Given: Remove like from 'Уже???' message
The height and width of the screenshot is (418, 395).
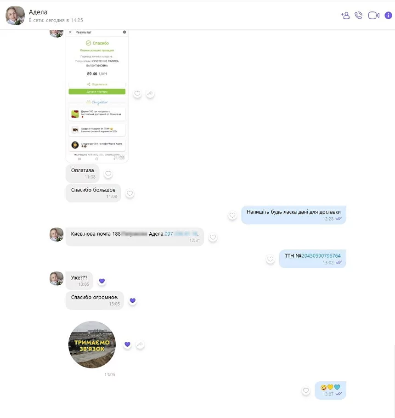Looking at the screenshot, I should click(x=102, y=281).
